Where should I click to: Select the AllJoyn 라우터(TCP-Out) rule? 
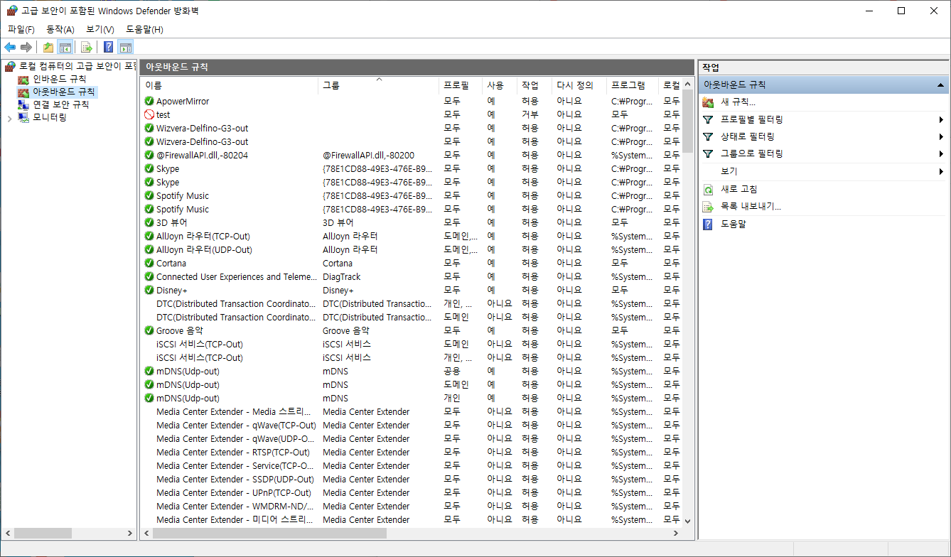point(203,236)
